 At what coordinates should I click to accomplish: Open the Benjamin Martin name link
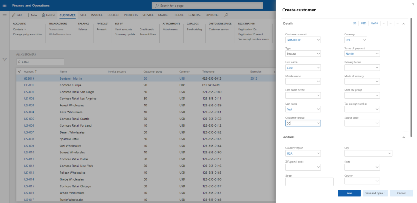coord(71,78)
